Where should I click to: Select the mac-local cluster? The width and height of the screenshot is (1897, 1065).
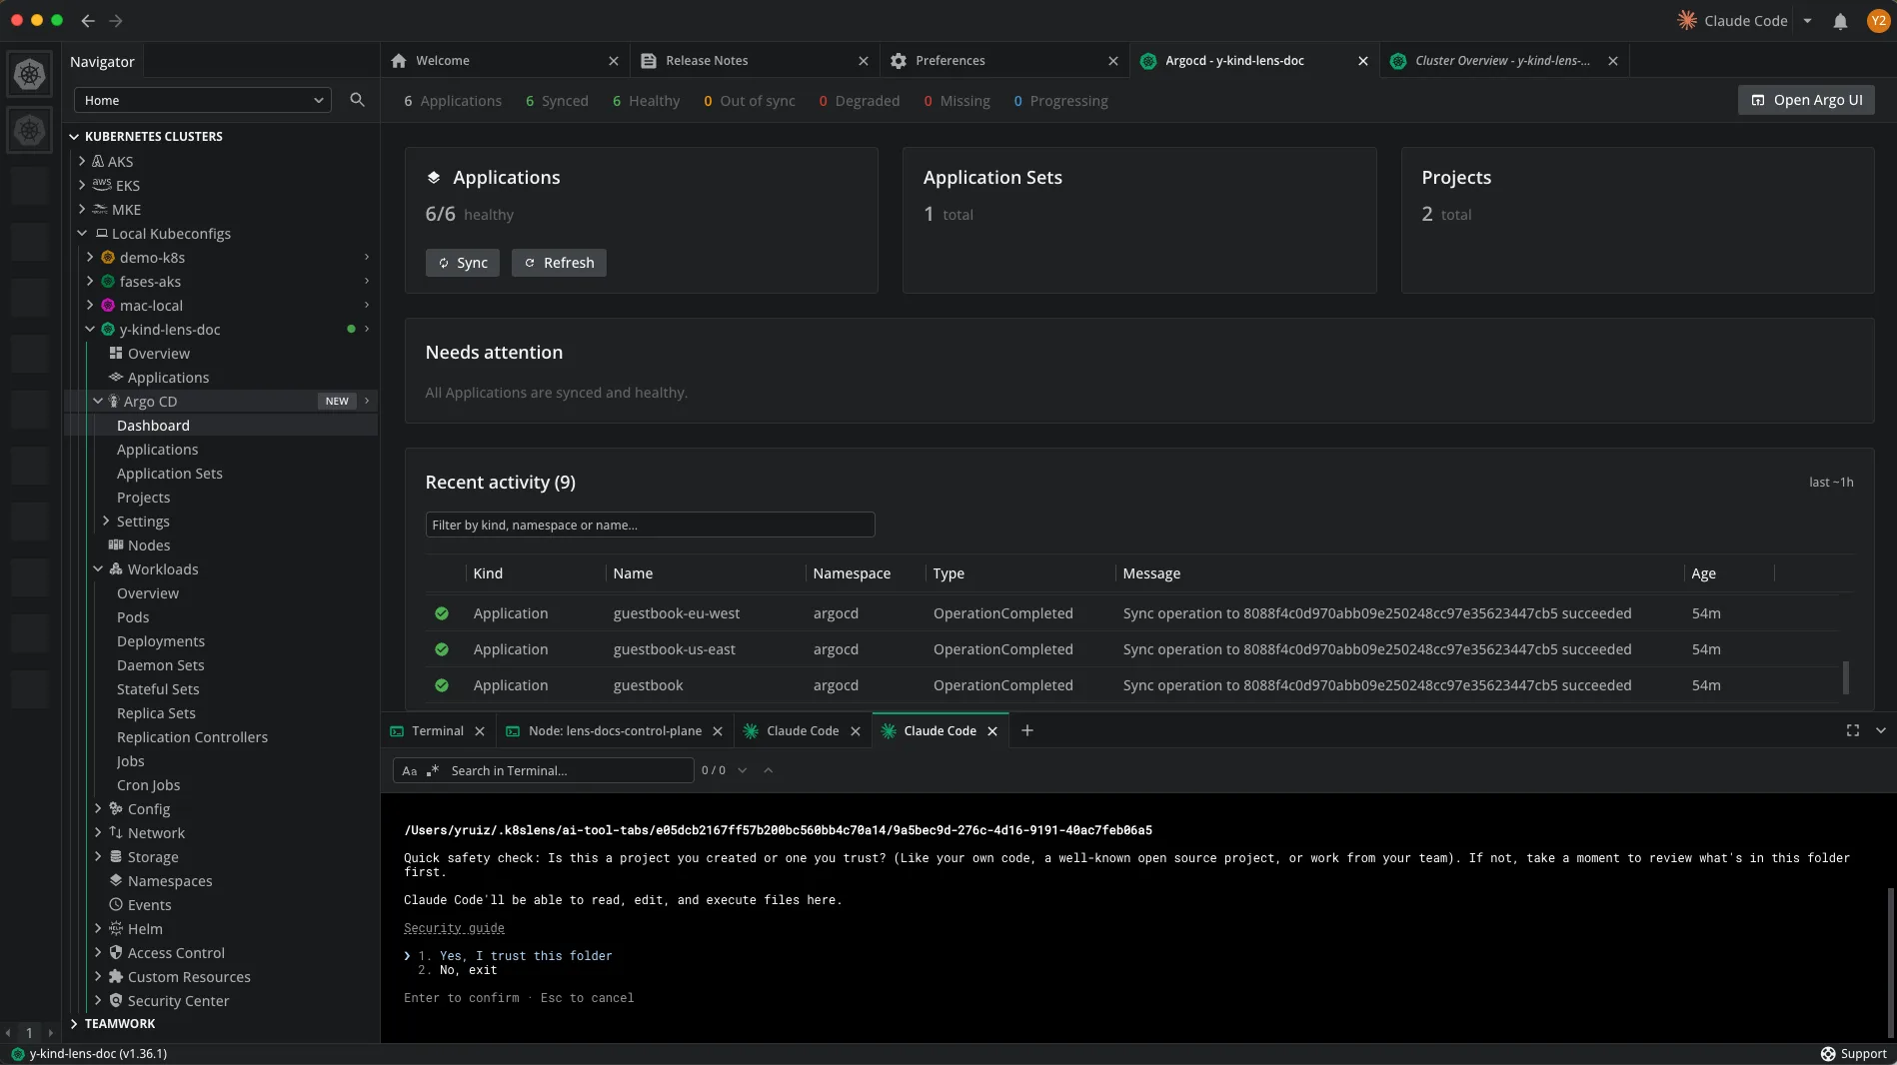point(151,306)
